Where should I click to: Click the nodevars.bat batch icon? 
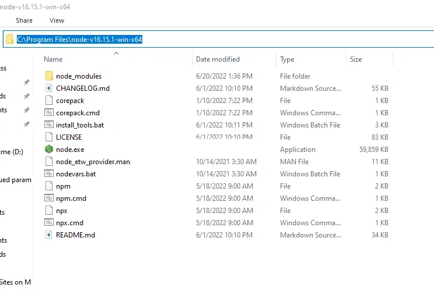tap(49, 173)
